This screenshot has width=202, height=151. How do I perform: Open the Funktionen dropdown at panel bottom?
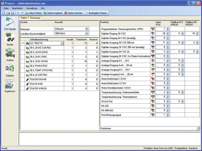(x=198, y=128)
